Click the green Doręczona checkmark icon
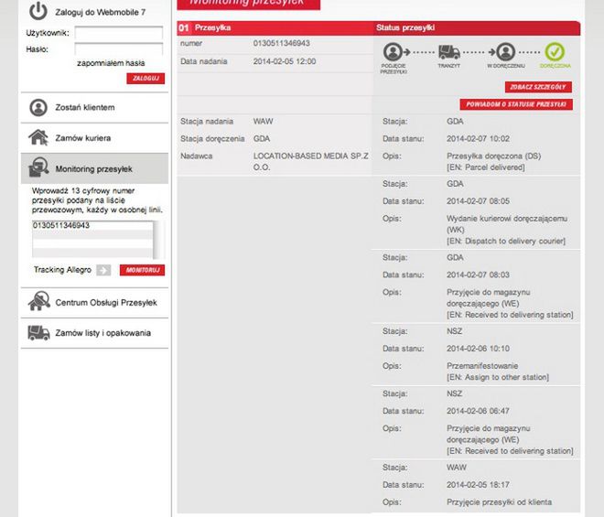604x517 pixels. 555,51
